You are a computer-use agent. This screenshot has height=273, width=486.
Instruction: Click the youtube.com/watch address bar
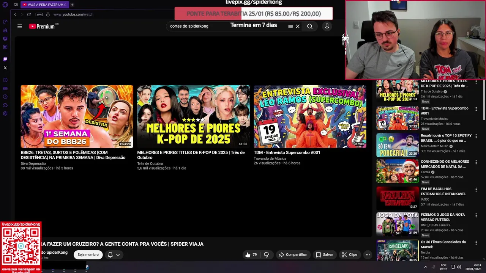(x=73, y=14)
